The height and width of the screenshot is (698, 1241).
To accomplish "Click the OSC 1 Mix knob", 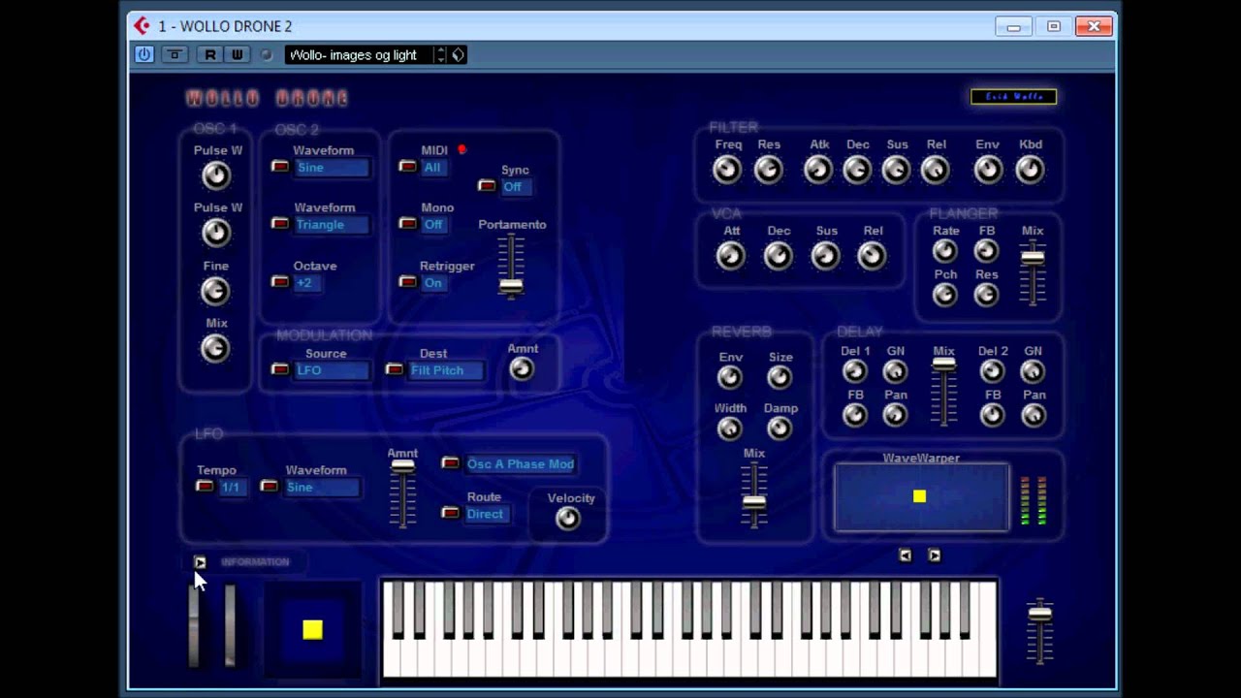I will click(215, 348).
